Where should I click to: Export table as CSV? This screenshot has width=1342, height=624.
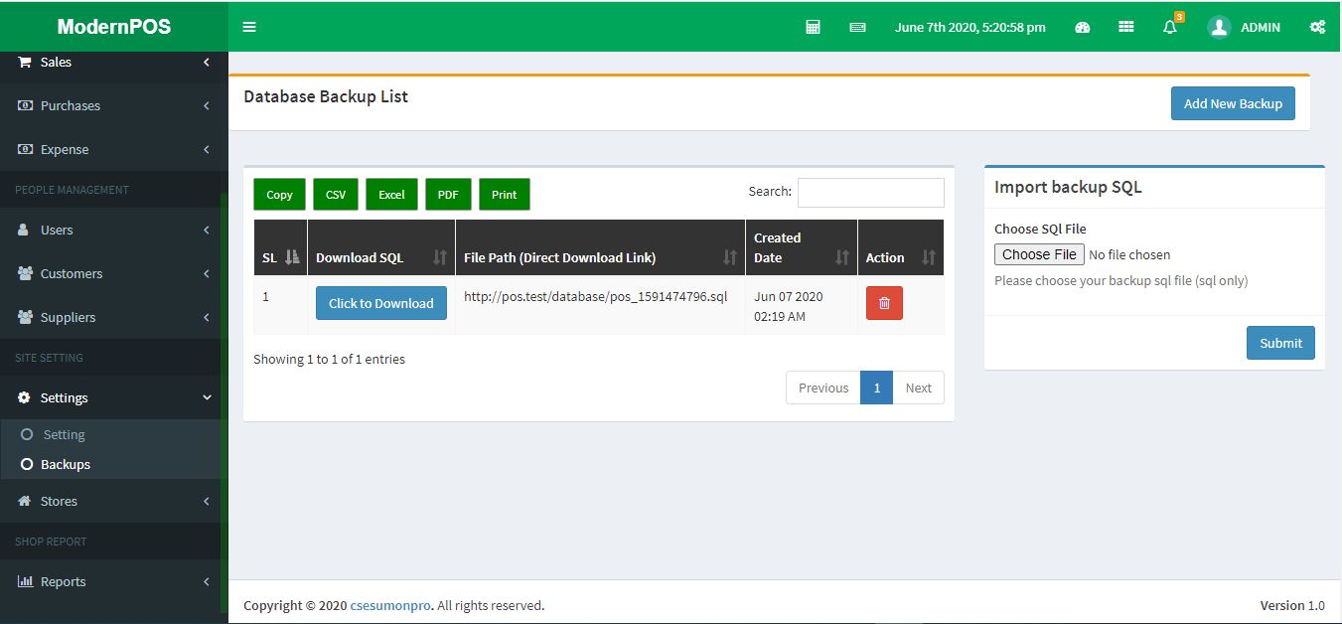336,195
